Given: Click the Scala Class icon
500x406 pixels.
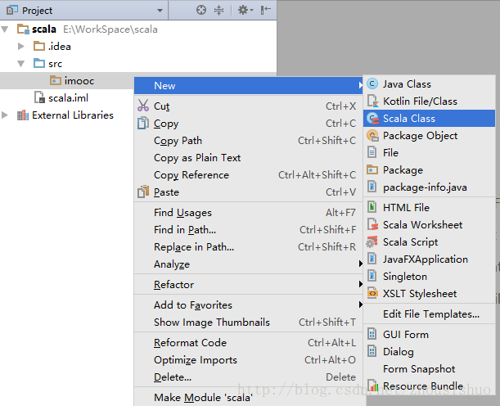Looking at the screenshot, I should (x=372, y=119).
